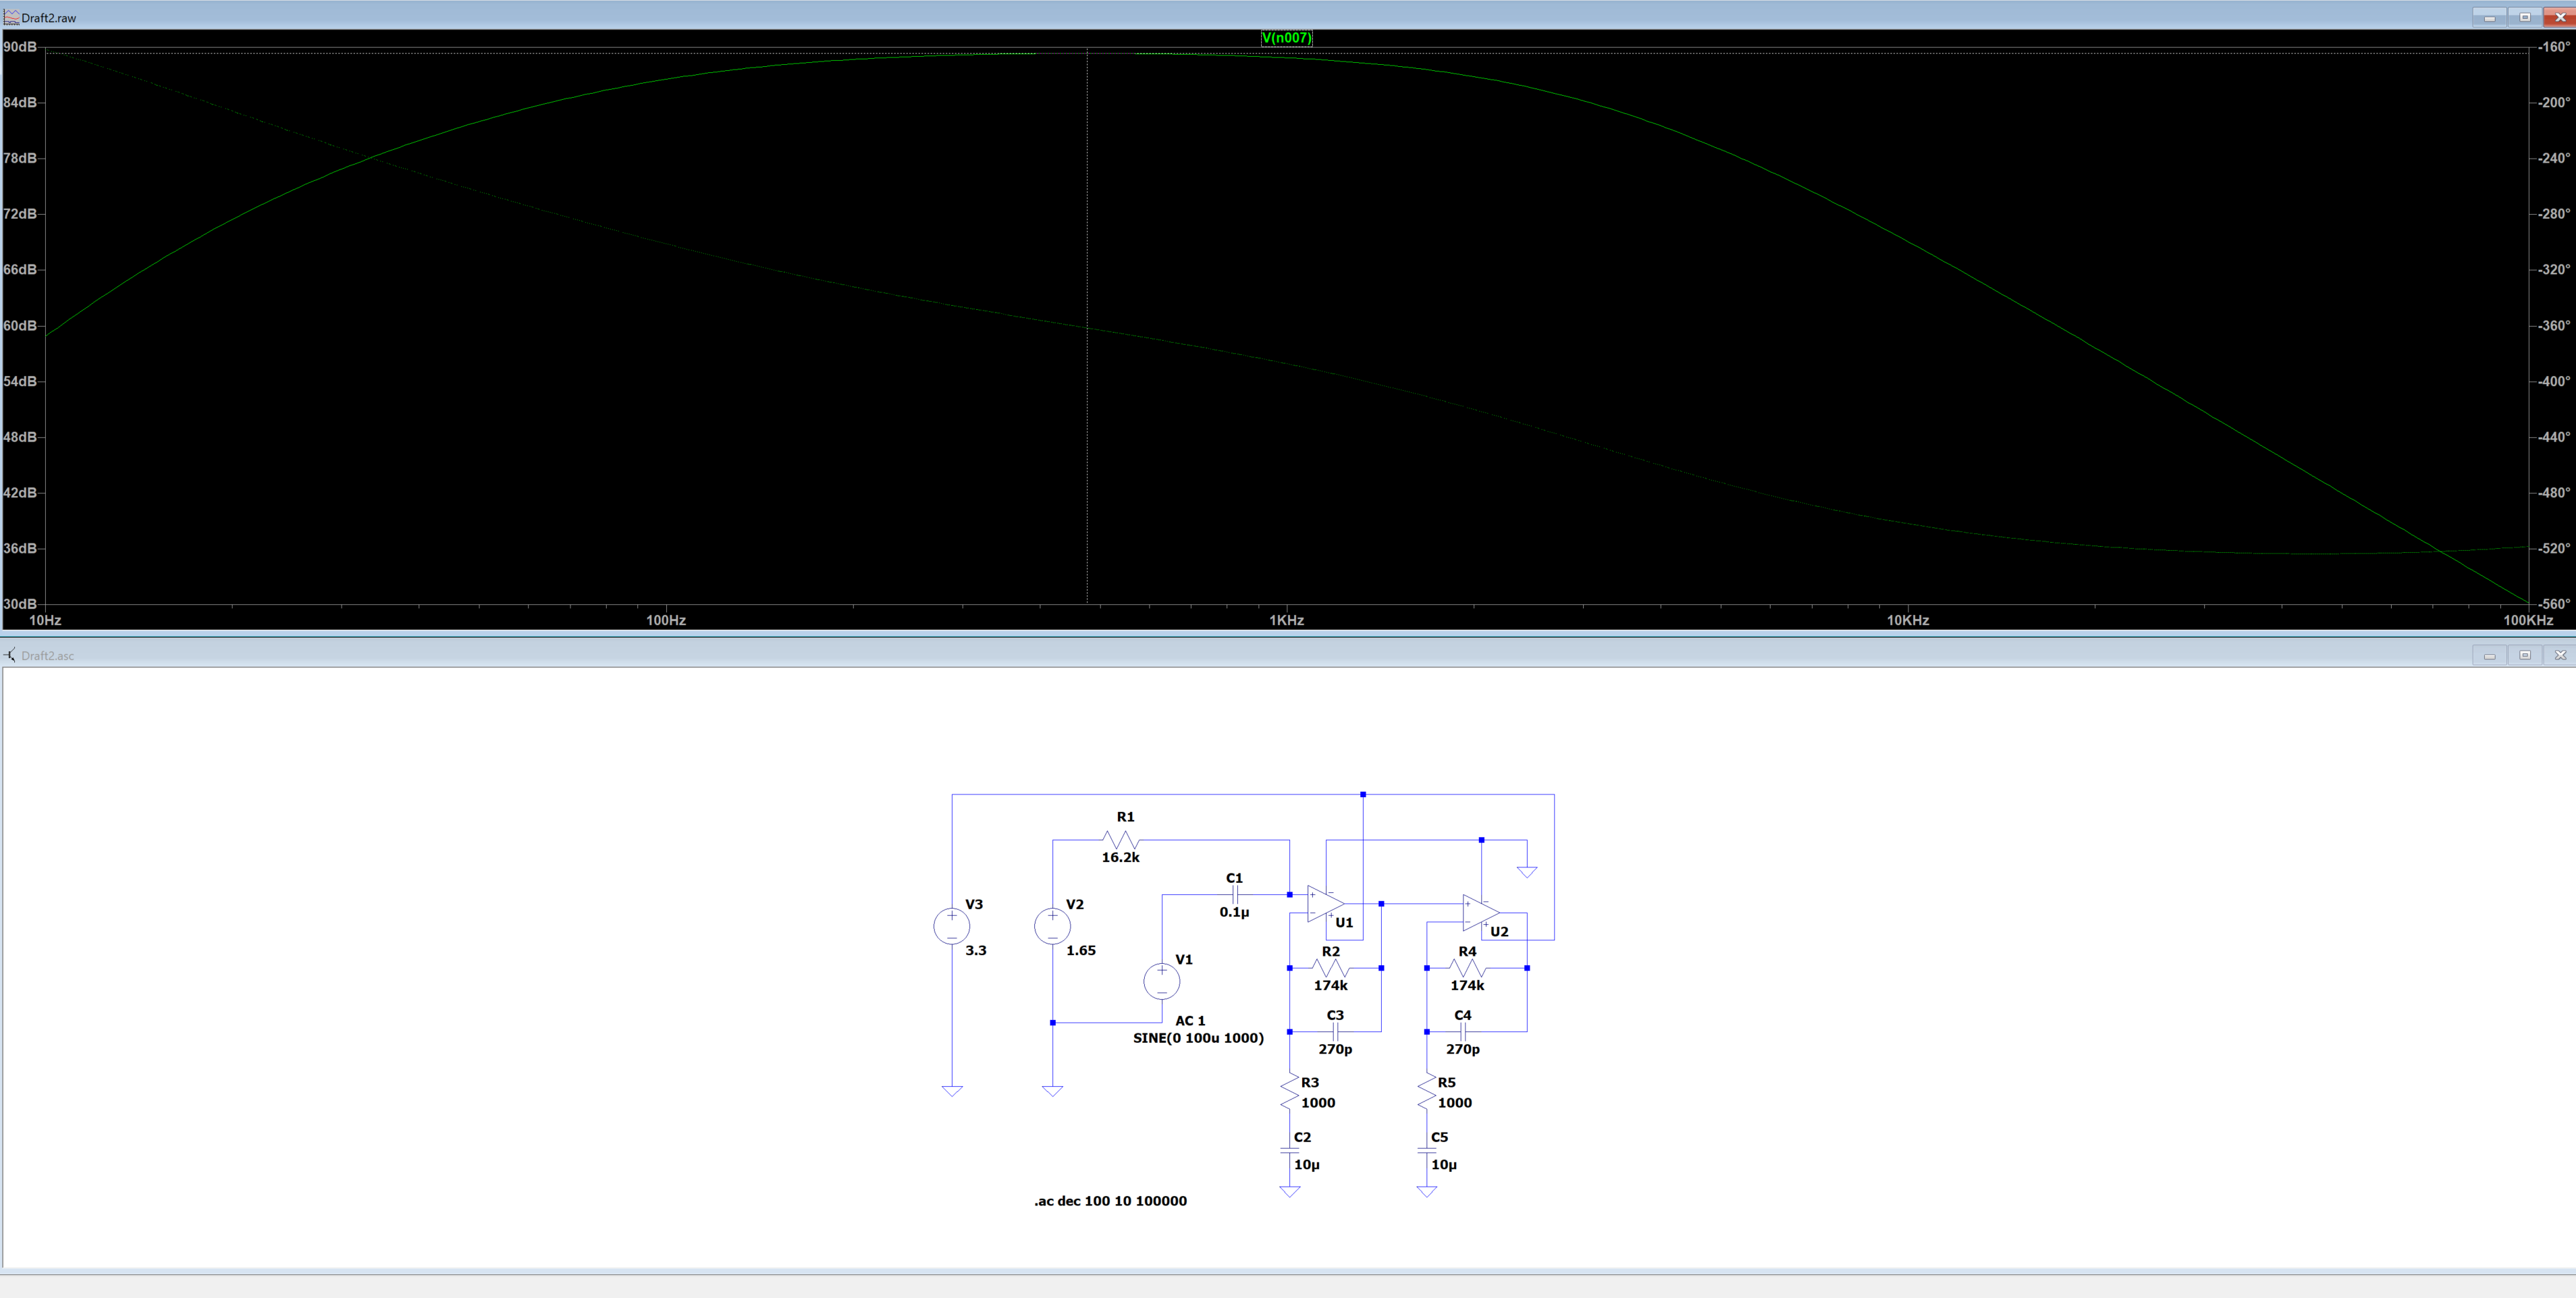Click the 10µ capacitor C2 symbol
Screen dimensions: 2576x1298
pyautogui.click(x=1289, y=1150)
